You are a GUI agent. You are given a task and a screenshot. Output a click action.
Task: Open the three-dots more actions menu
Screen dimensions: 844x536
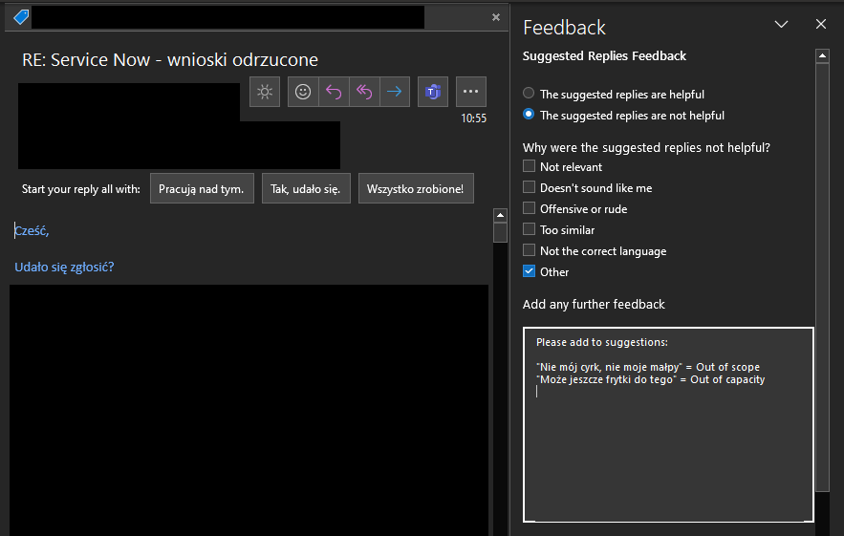pyautogui.click(x=470, y=92)
